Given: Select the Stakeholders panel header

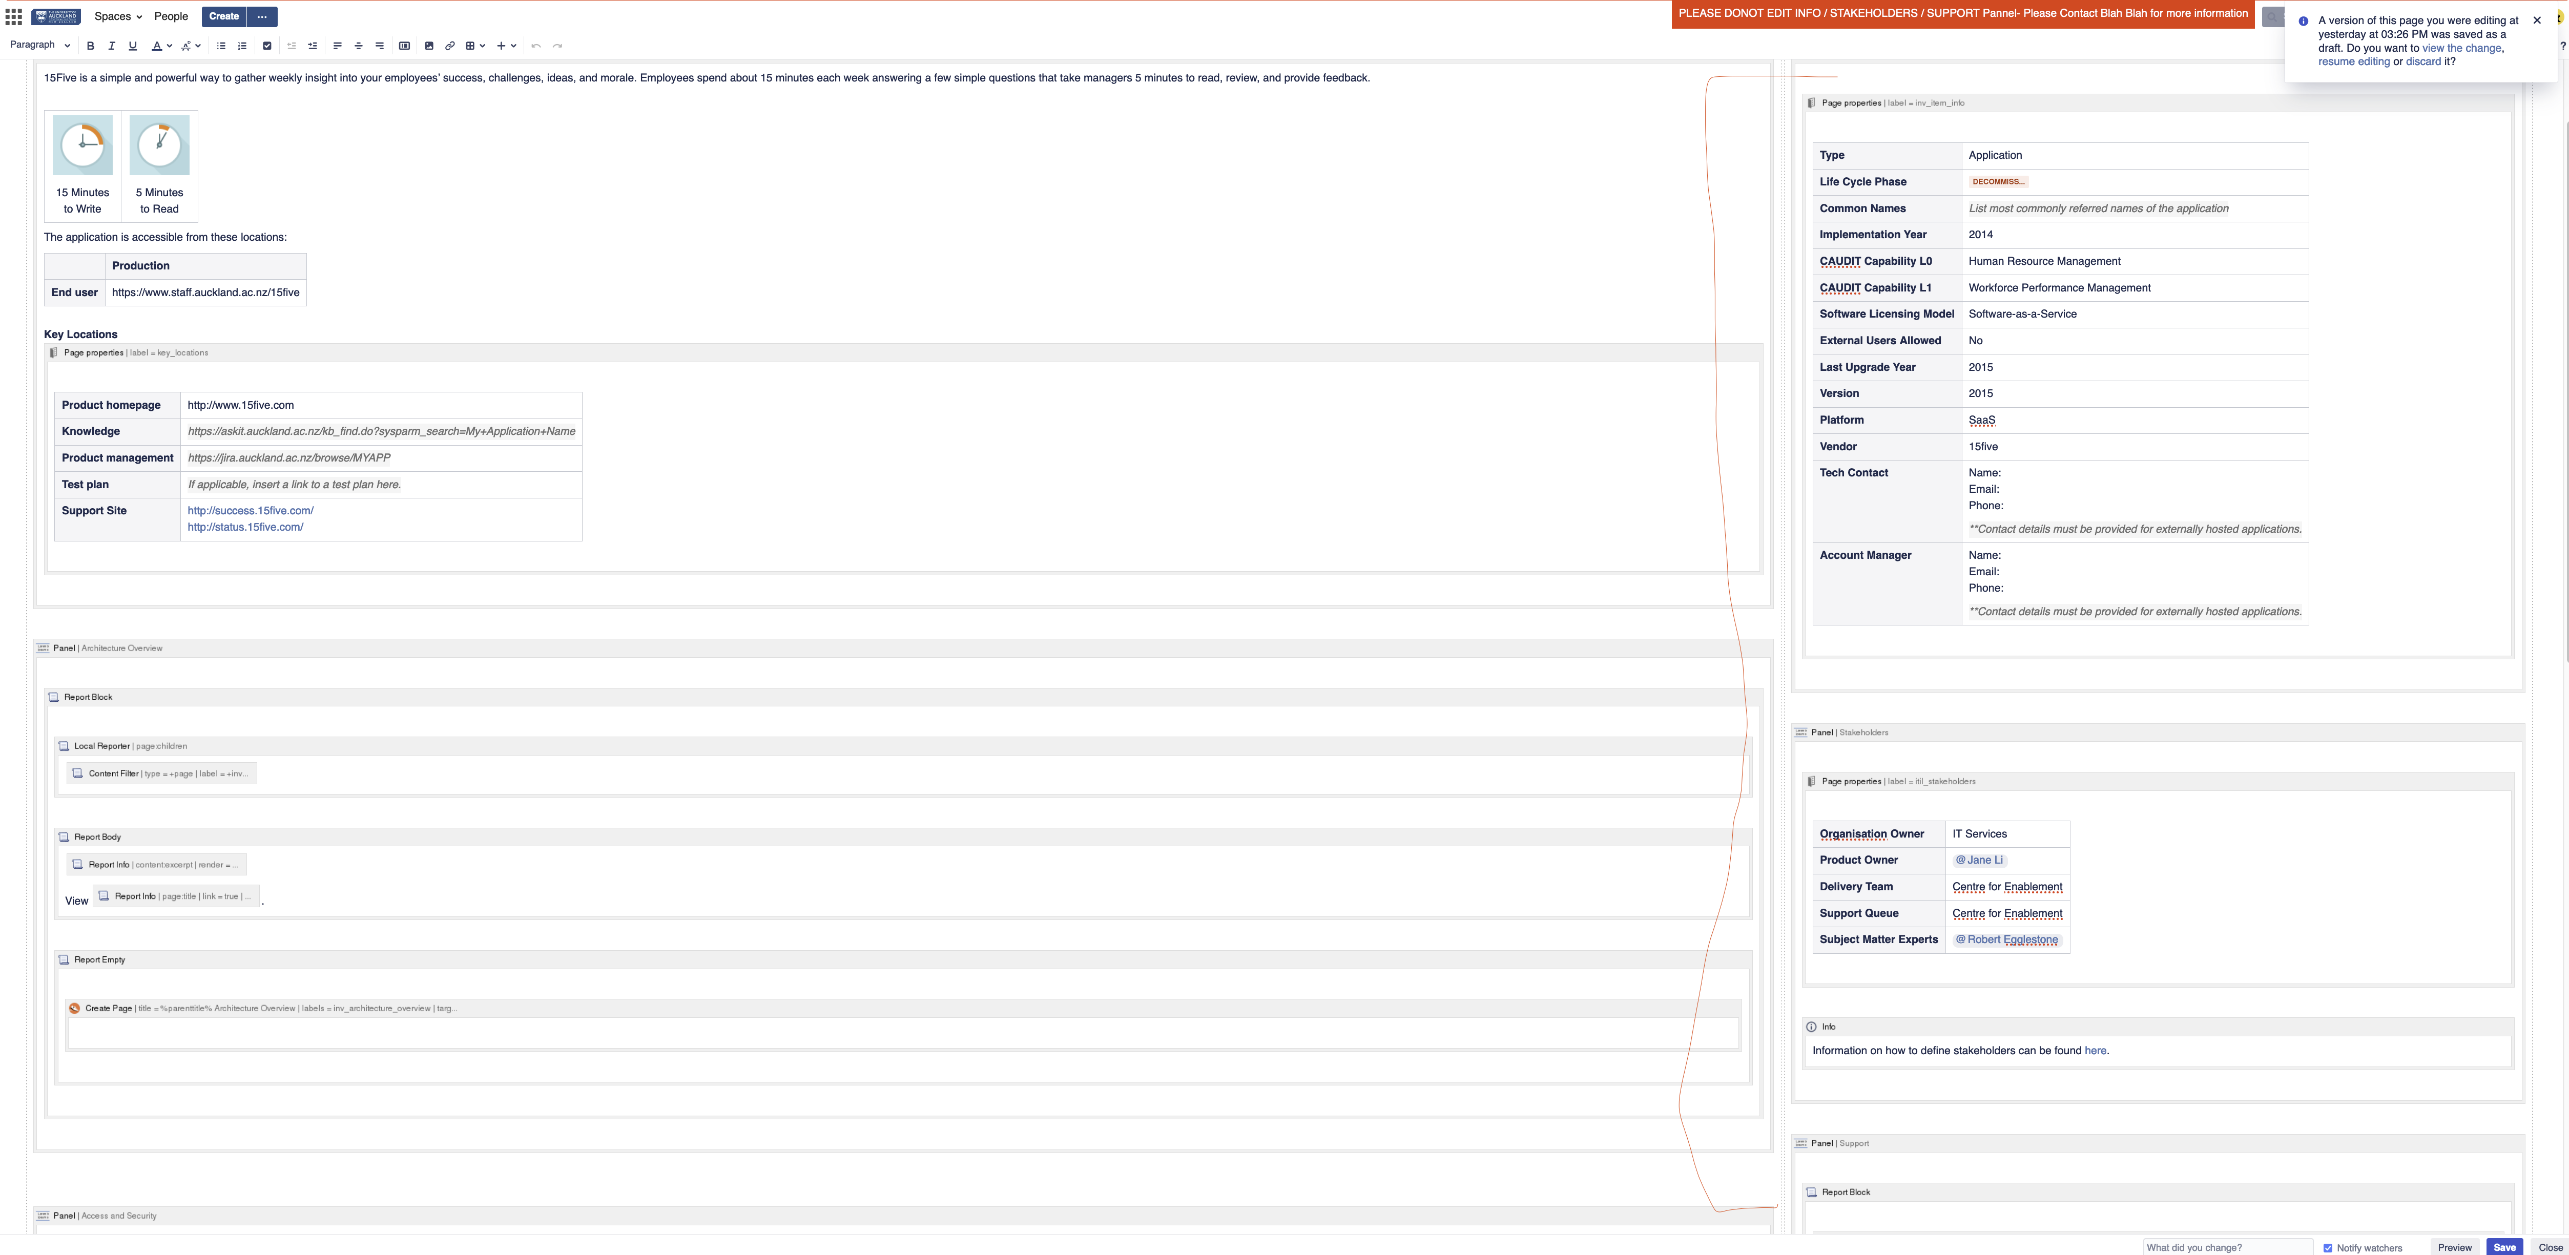Looking at the screenshot, I should [x=2157, y=733].
